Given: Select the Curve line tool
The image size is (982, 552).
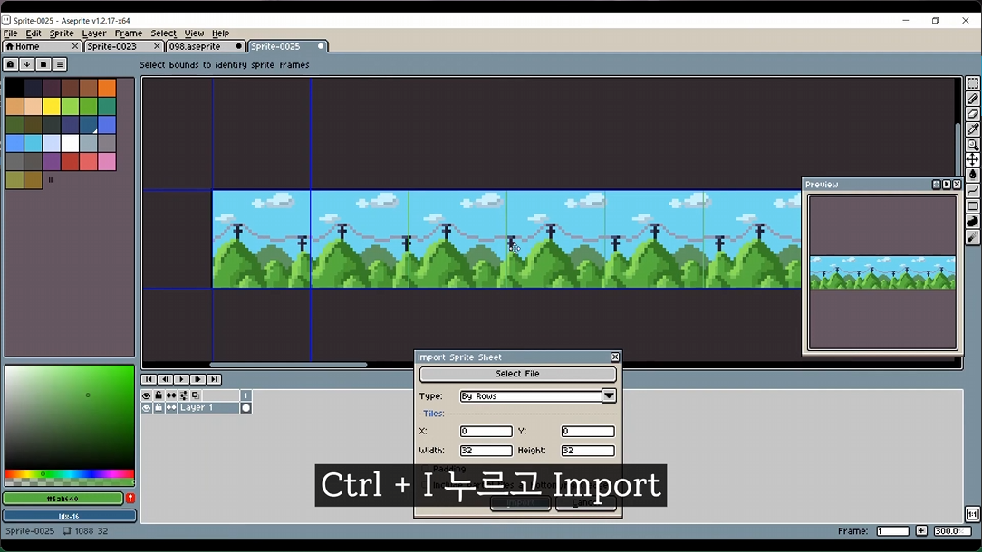Looking at the screenshot, I should click(x=972, y=190).
